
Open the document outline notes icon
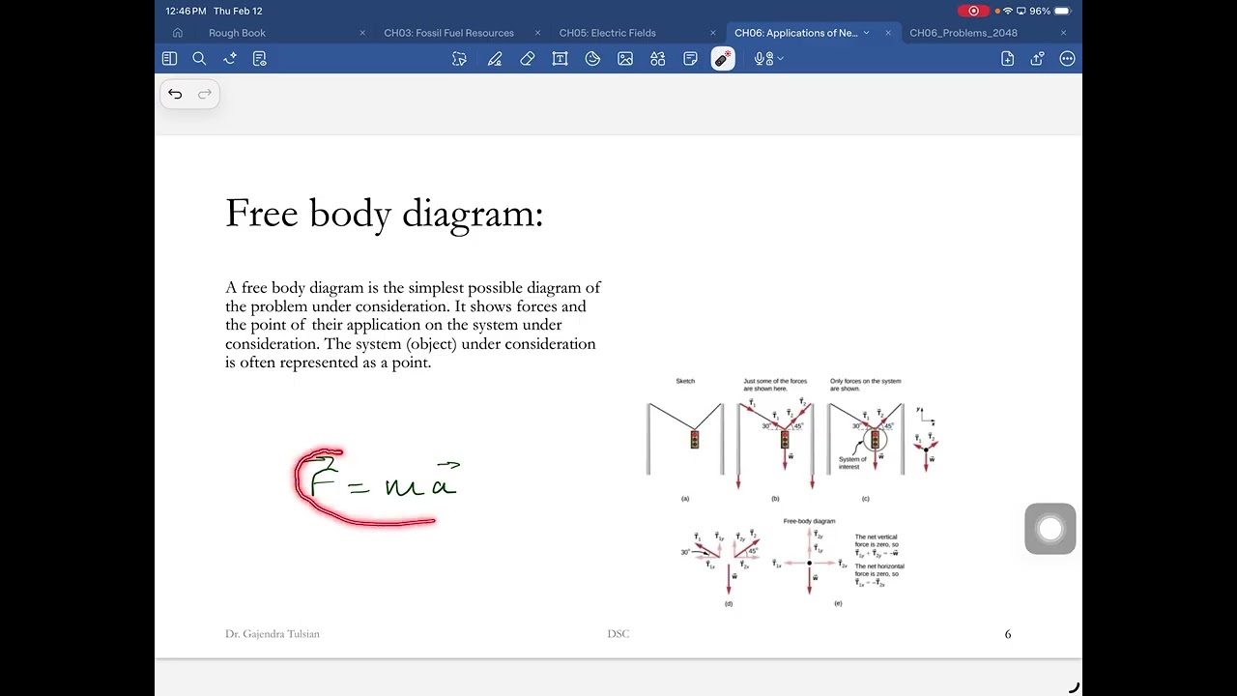[259, 59]
